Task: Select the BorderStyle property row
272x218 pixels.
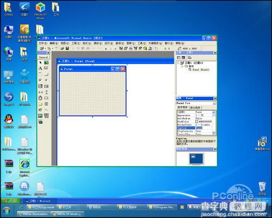Action: coord(195,125)
